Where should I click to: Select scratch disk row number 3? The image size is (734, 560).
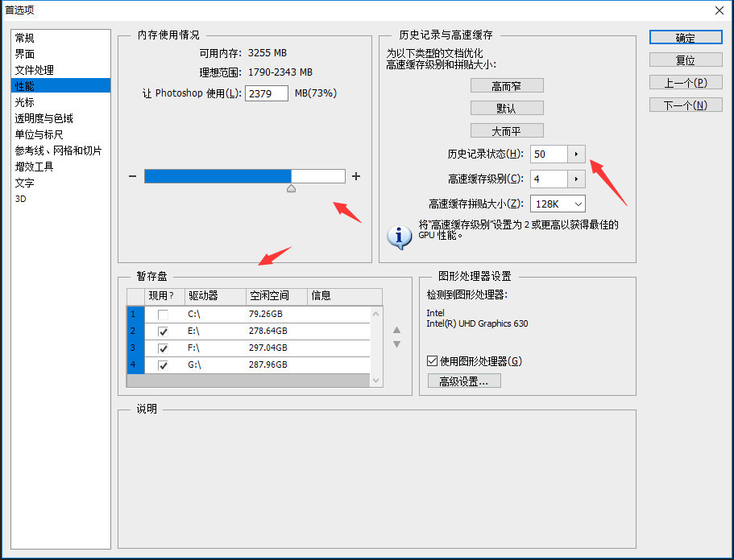pyautogui.click(x=135, y=348)
